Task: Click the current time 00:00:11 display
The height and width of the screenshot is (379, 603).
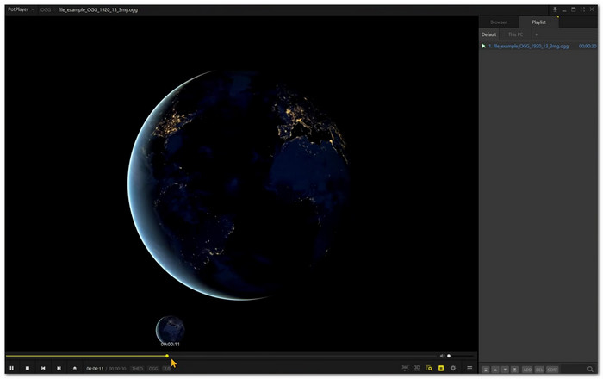Action: (x=95, y=369)
